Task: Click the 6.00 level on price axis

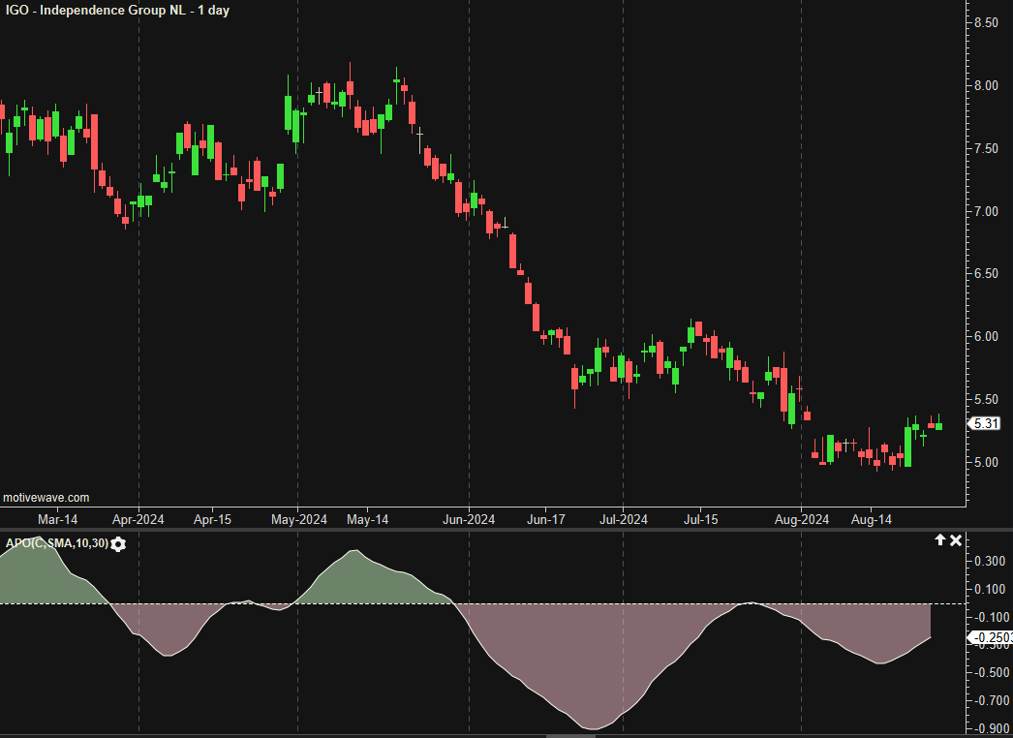Action: (985, 336)
